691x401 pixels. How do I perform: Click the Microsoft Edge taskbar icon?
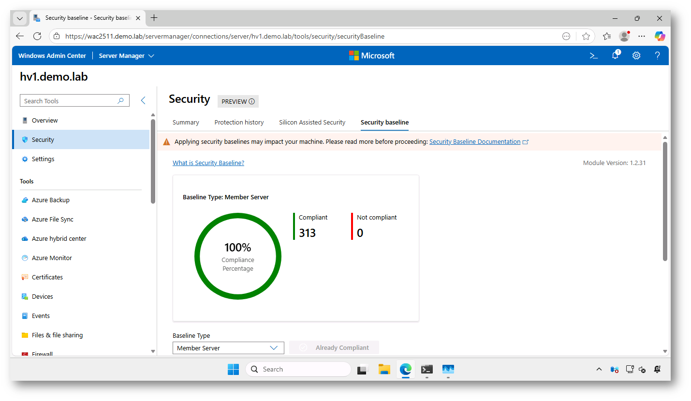point(405,370)
